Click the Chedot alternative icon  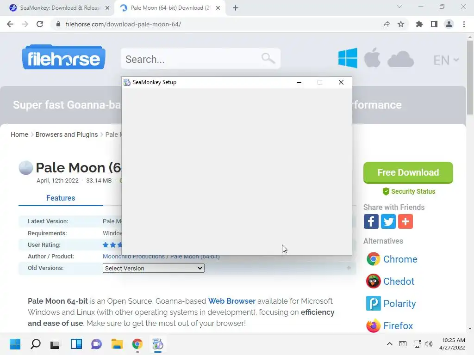[374, 282]
